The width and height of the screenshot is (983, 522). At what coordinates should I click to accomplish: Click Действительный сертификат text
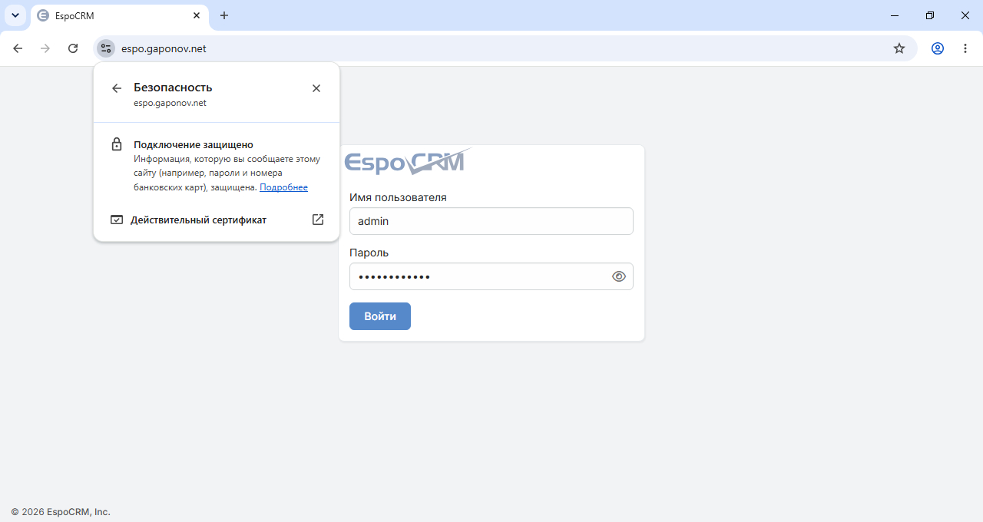pos(198,220)
